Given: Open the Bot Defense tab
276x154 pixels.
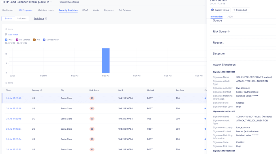Looking at the screenshot, I should [125, 10].
